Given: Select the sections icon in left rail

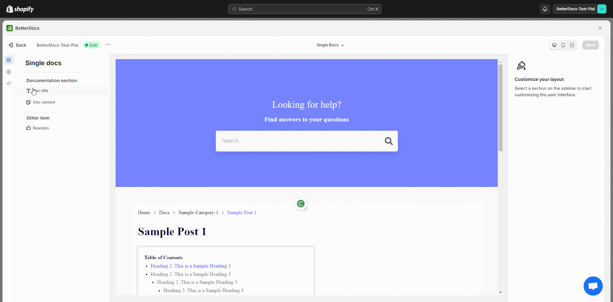Looking at the screenshot, I should click(8, 60).
